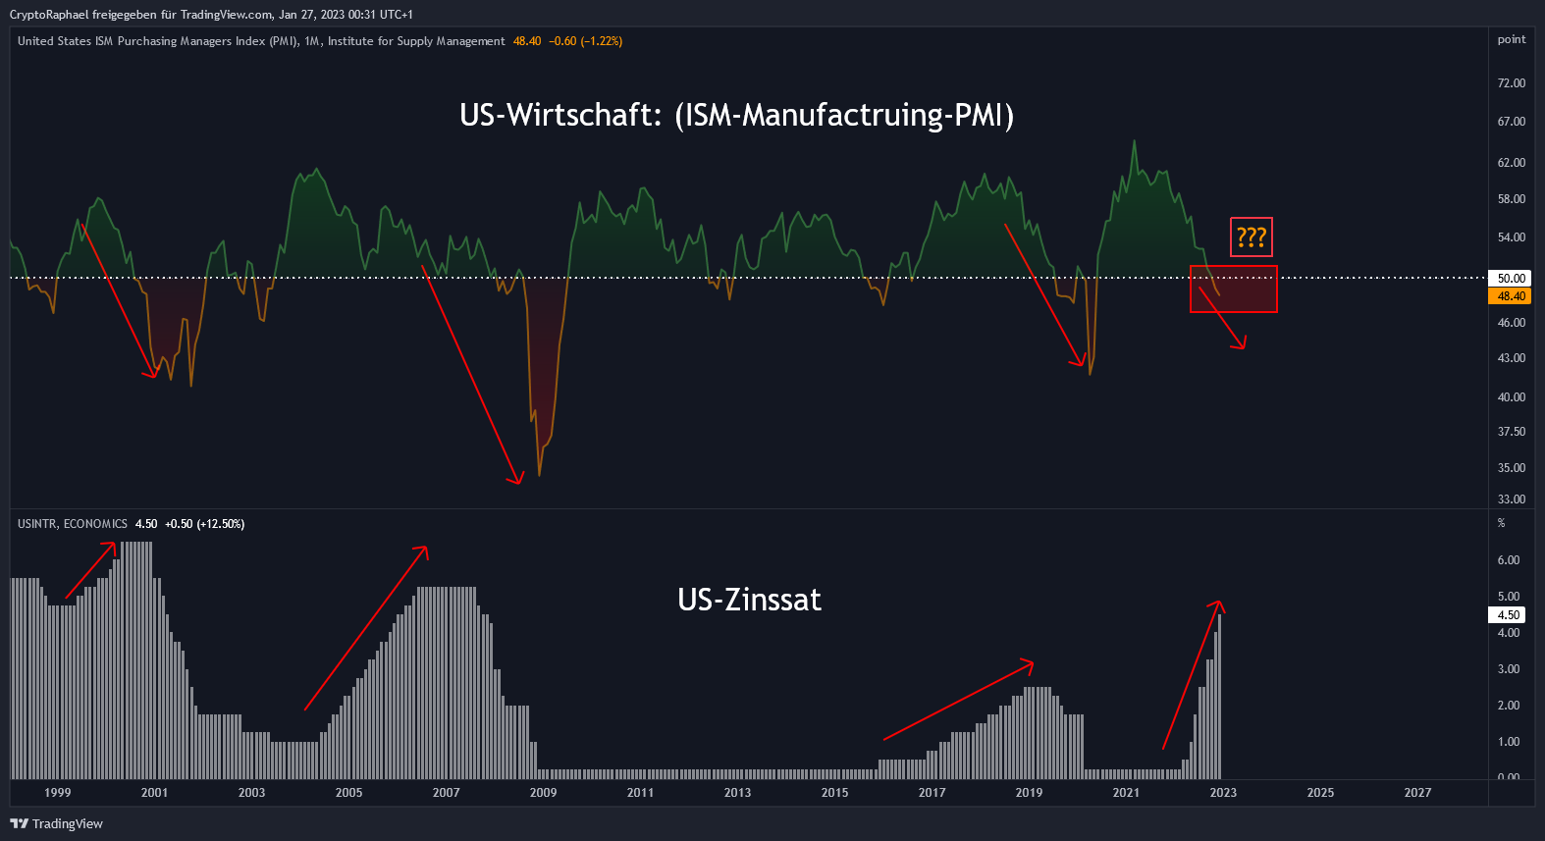Click the 2009 label on time axis

coord(544,793)
